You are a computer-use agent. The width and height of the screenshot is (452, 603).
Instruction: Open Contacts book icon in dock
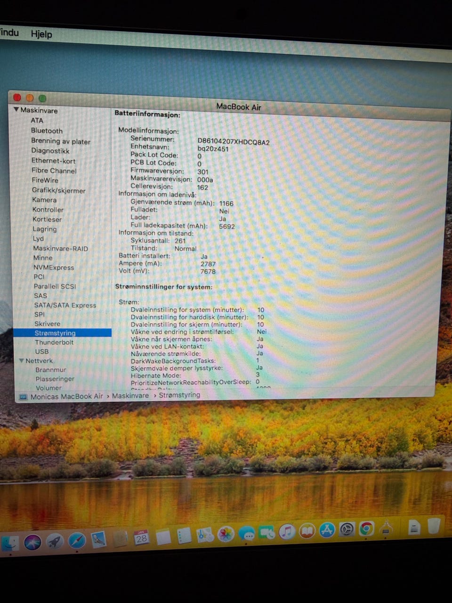point(121,538)
